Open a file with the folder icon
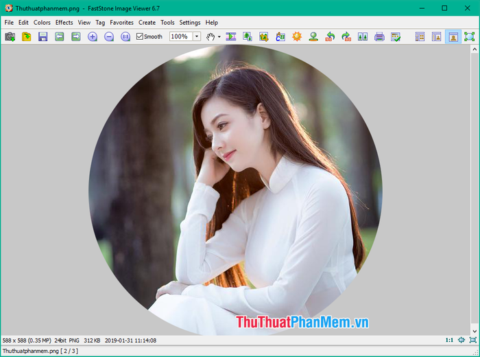The height and width of the screenshot is (357, 480). tap(27, 37)
